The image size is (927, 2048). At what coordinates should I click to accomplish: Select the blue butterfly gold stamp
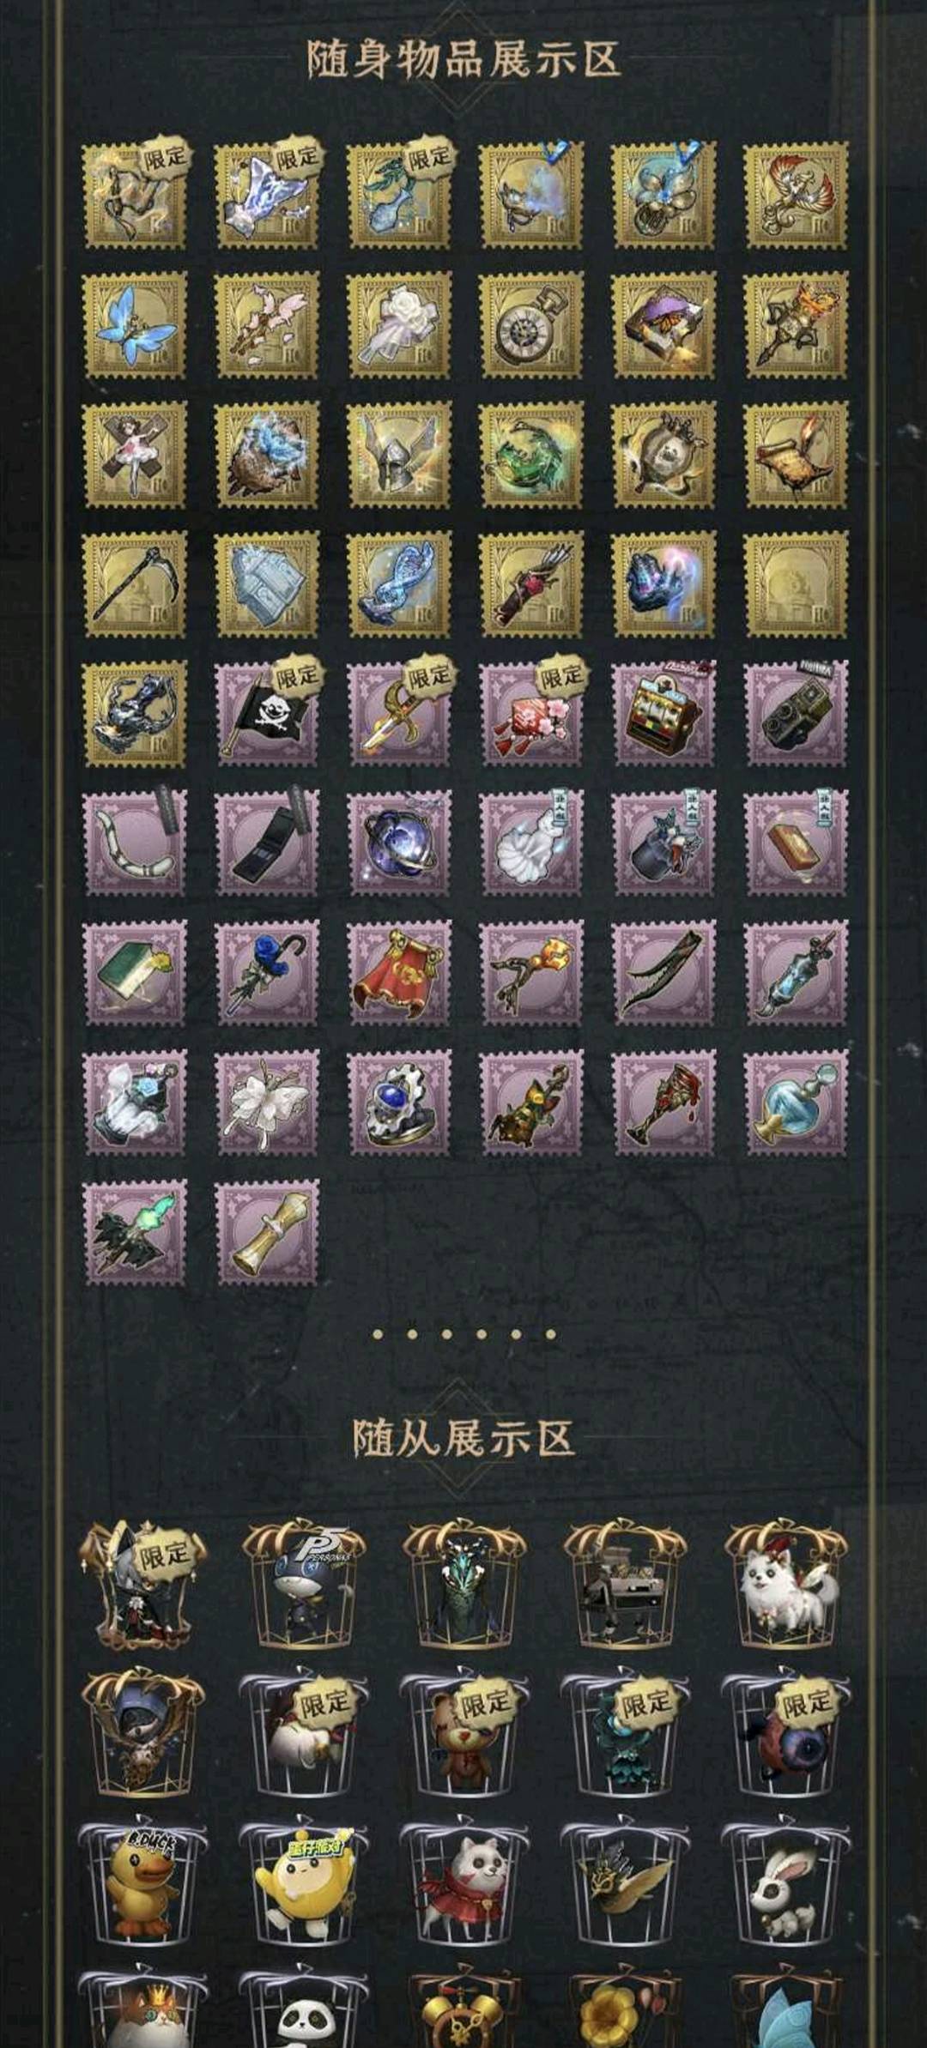tap(135, 325)
